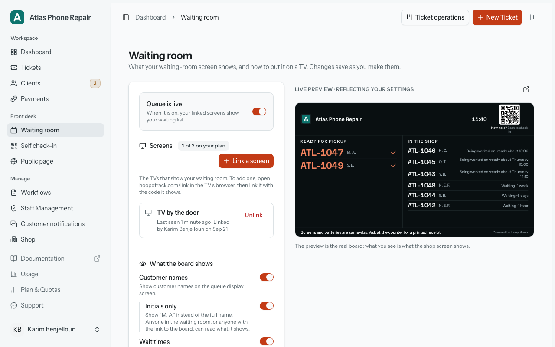Click the 'Powered by HoopoTrack' text
Screen dimensions: 555x347
pyautogui.click(x=510, y=232)
